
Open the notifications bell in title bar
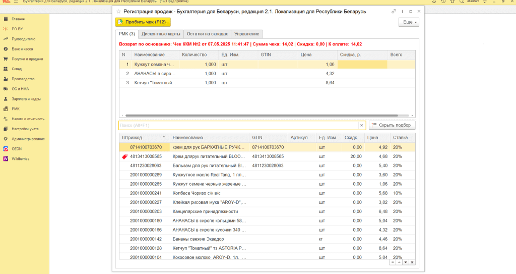434,2
